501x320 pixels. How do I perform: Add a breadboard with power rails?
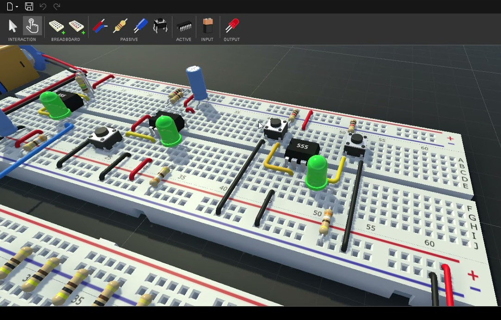pos(76,26)
